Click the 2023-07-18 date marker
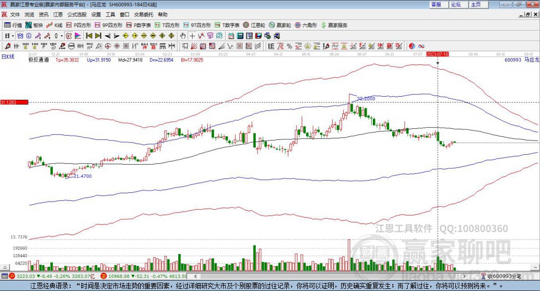 437,54
